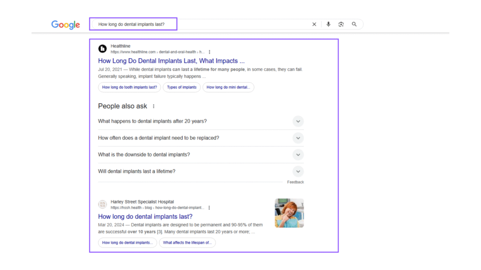Open the three-dot menu beside Healthline URL

209,52
